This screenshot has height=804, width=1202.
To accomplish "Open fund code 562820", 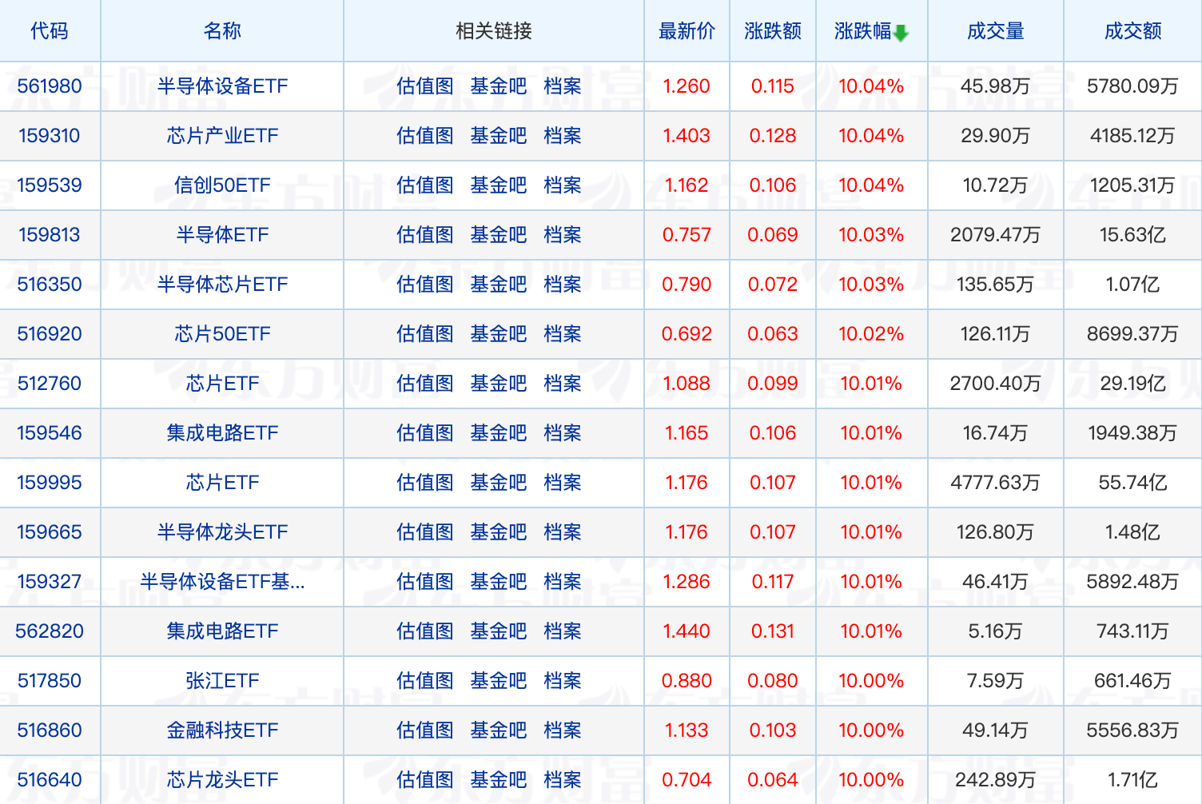I will tap(50, 631).
